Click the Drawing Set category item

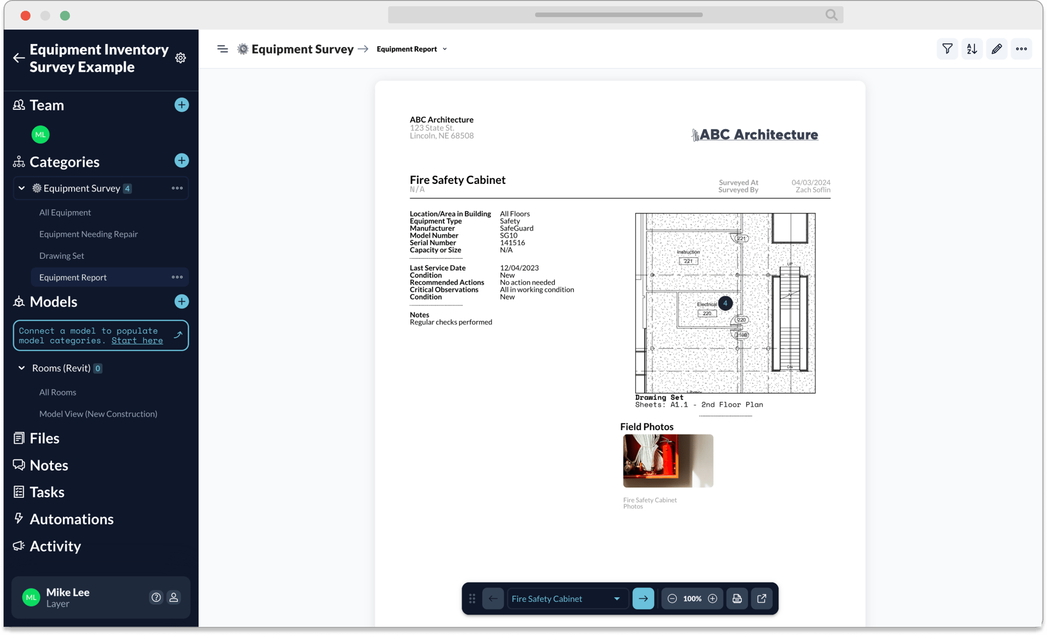pyautogui.click(x=61, y=255)
